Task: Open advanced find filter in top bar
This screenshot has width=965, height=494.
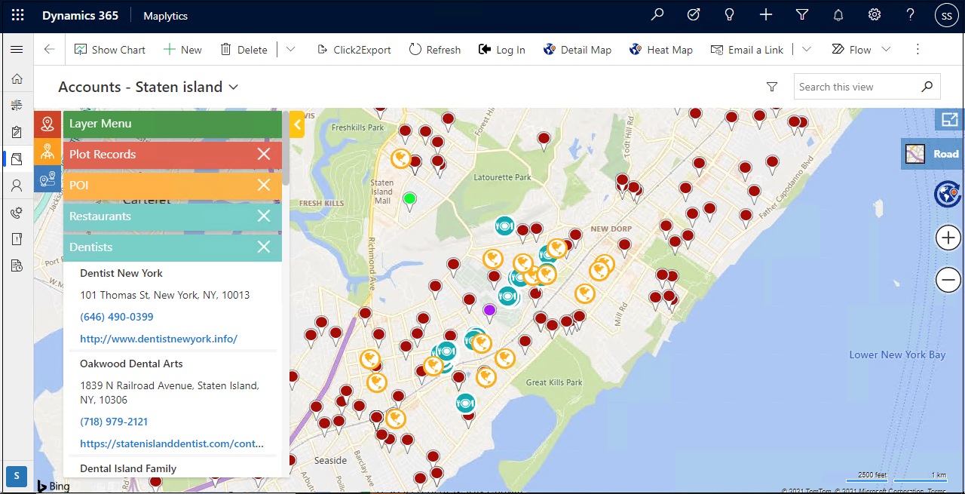Action: (x=802, y=15)
